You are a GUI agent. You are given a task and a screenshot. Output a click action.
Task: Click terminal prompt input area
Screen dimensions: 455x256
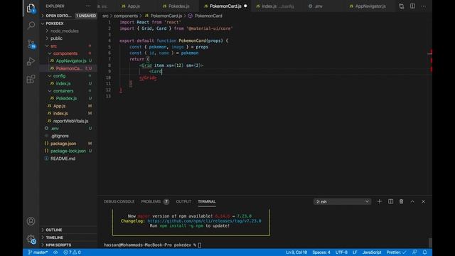coord(199,245)
